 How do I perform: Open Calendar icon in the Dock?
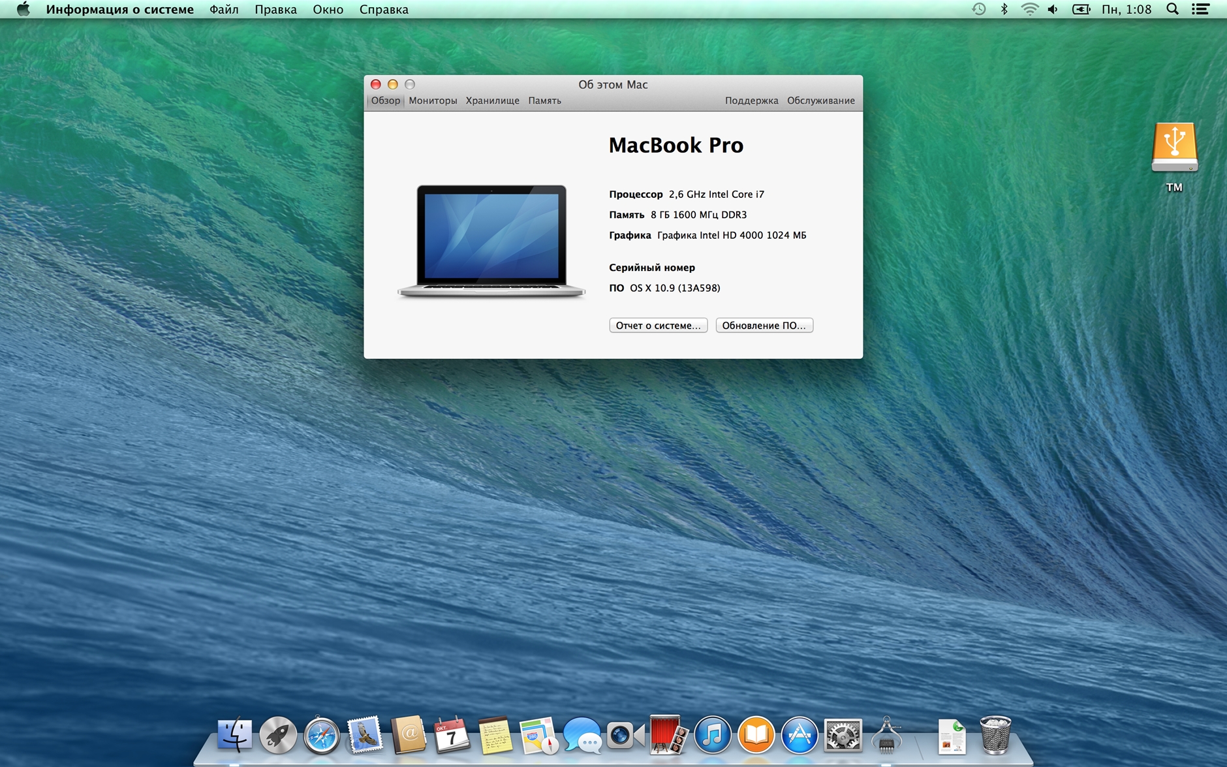(x=452, y=735)
